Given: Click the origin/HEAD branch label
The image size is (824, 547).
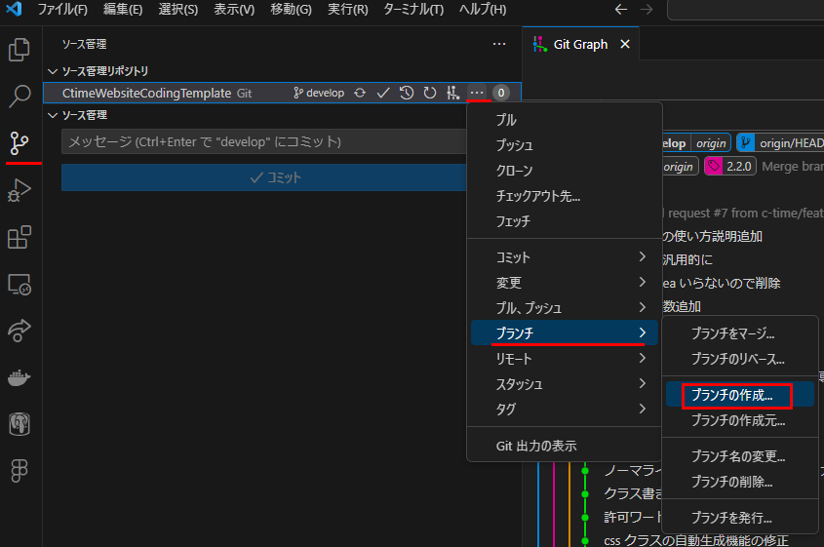Looking at the screenshot, I should (x=782, y=143).
